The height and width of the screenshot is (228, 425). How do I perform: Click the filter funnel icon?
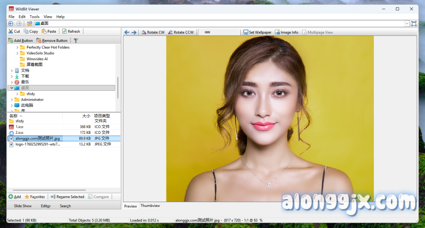pyautogui.click(x=76, y=41)
